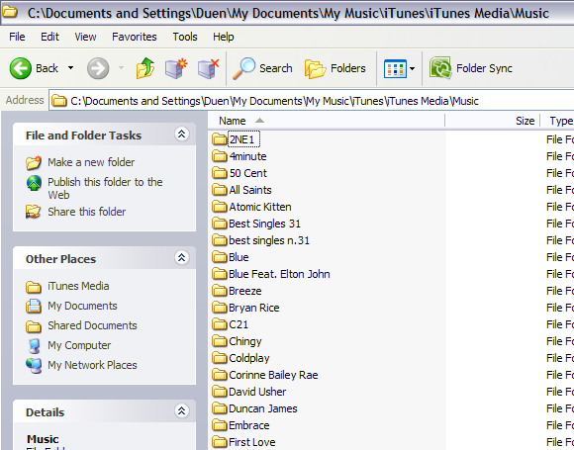
Task: Select the Atomic Kitten folder
Action: pos(251,207)
